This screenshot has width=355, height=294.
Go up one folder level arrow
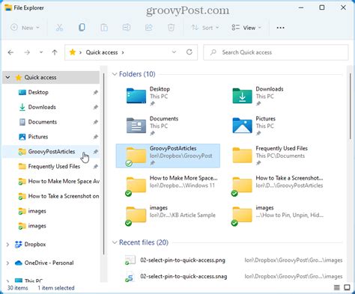(x=55, y=52)
